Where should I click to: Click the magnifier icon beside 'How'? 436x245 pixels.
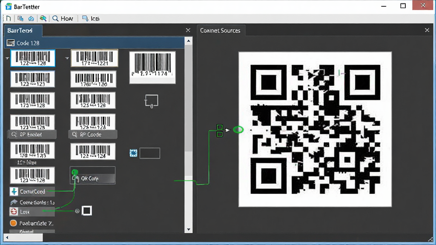pos(55,18)
